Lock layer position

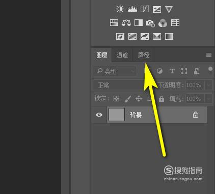pos(139,99)
